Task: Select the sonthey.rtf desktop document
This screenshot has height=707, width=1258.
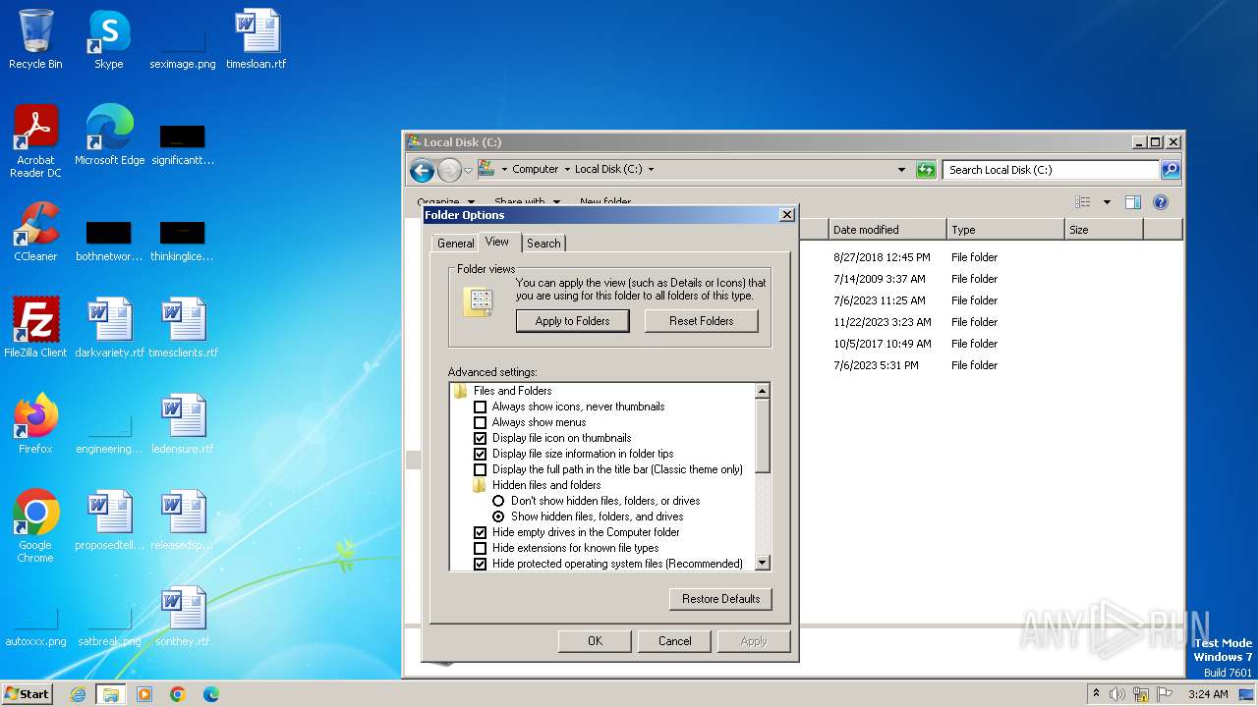Action: click(x=183, y=617)
